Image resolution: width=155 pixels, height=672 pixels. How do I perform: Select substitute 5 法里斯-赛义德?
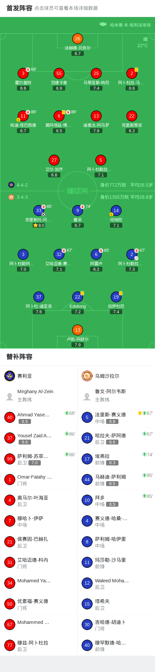[116, 417]
